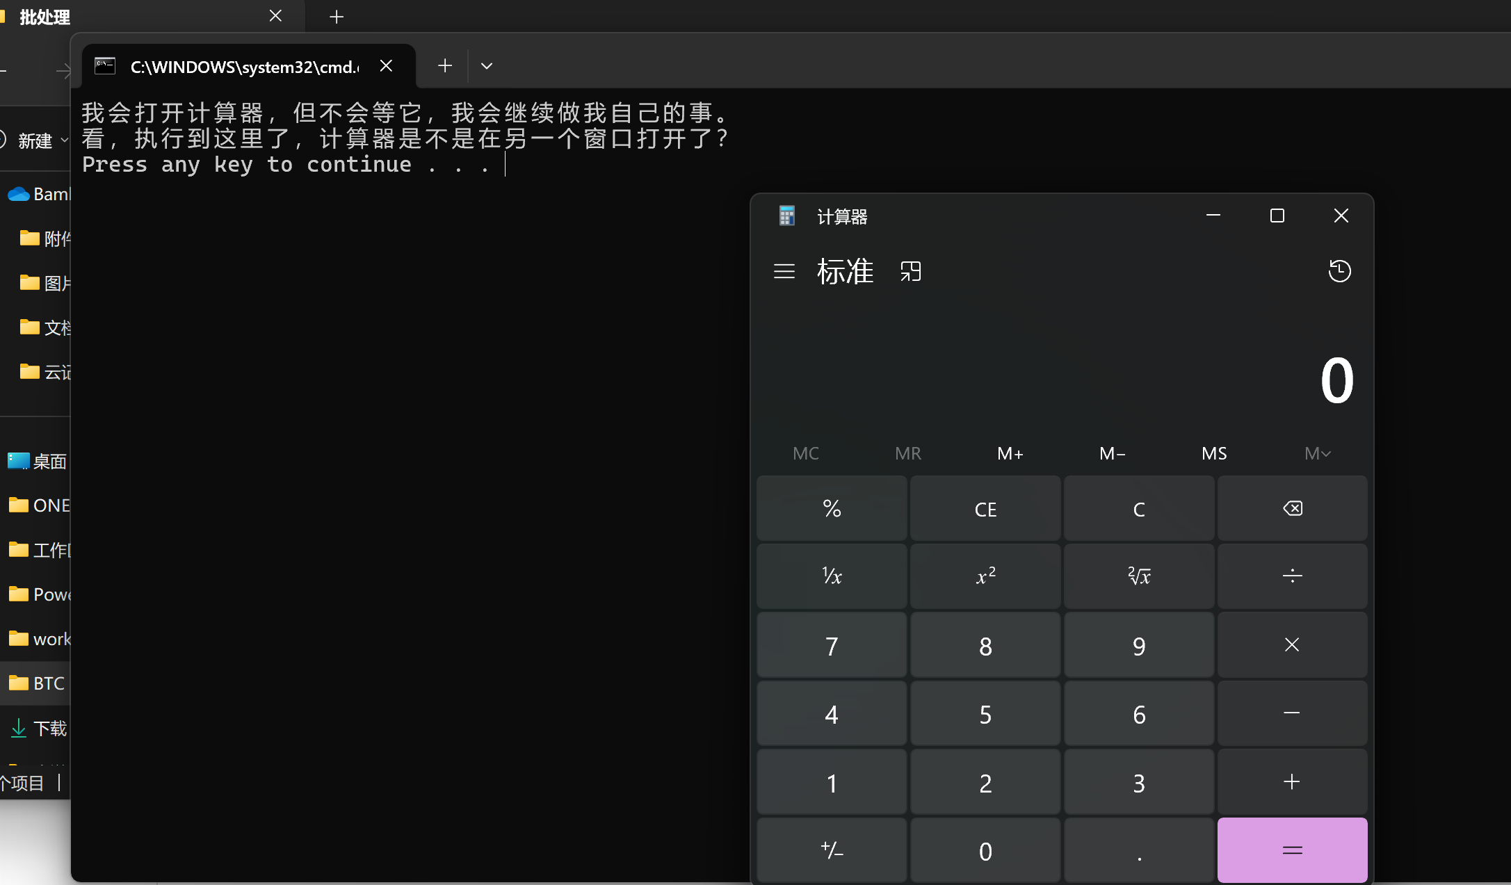Click number 3 on the Calculator

[1139, 781]
